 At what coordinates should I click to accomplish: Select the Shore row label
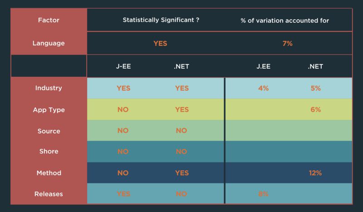[49, 152]
